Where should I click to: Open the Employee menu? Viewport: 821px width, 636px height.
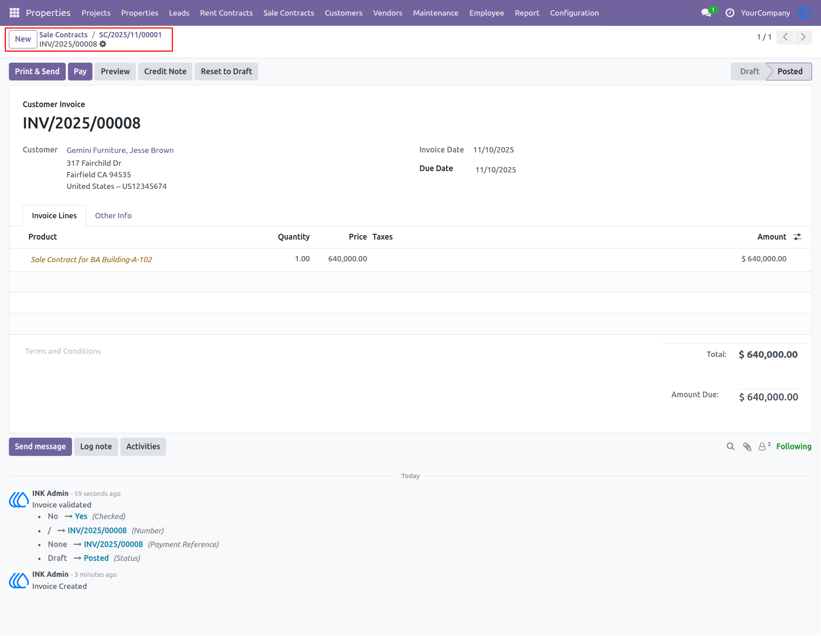tap(486, 13)
